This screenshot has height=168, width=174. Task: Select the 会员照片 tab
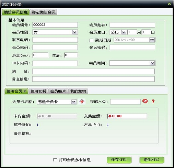(x=58, y=91)
